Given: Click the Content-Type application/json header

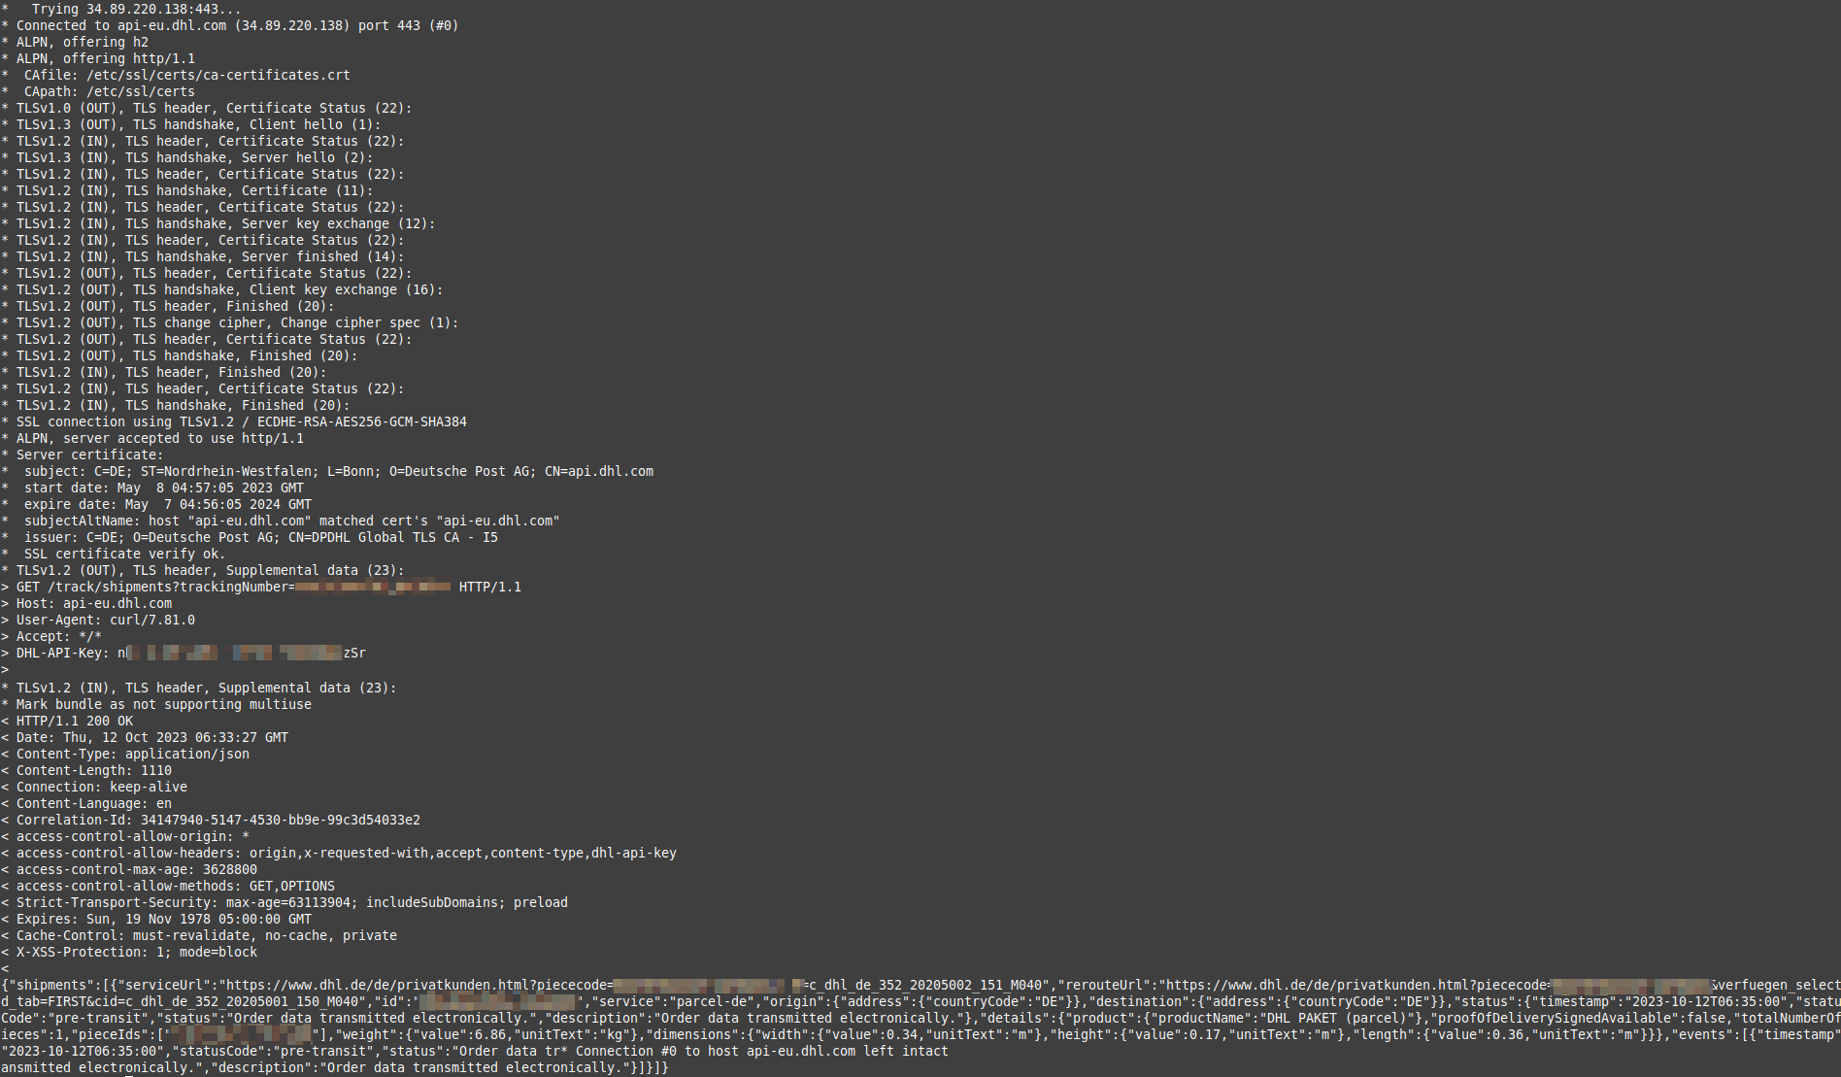Looking at the screenshot, I should (132, 754).
